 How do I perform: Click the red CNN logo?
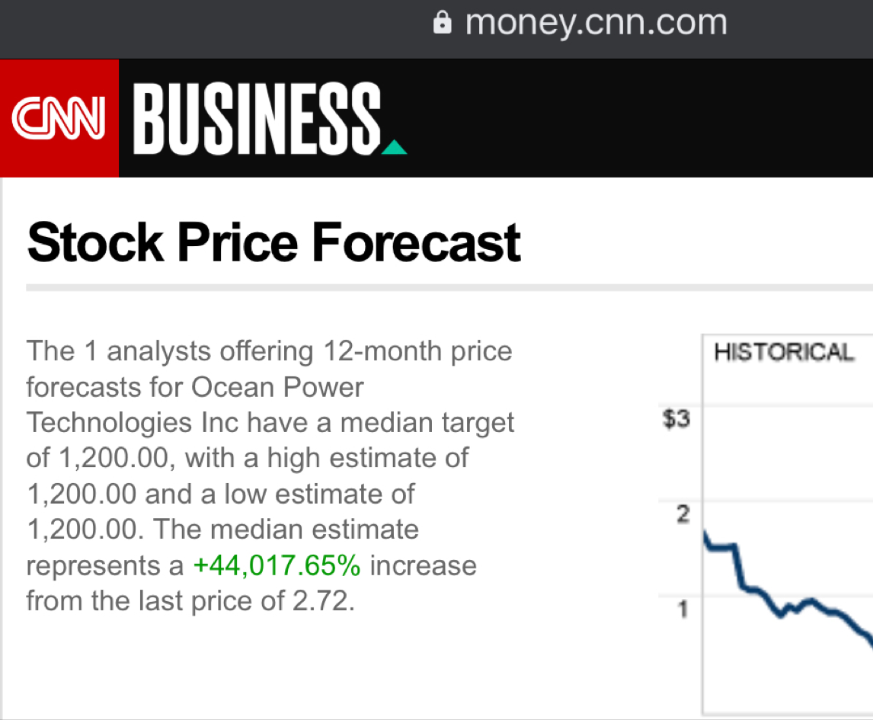[x=59, y=119]
